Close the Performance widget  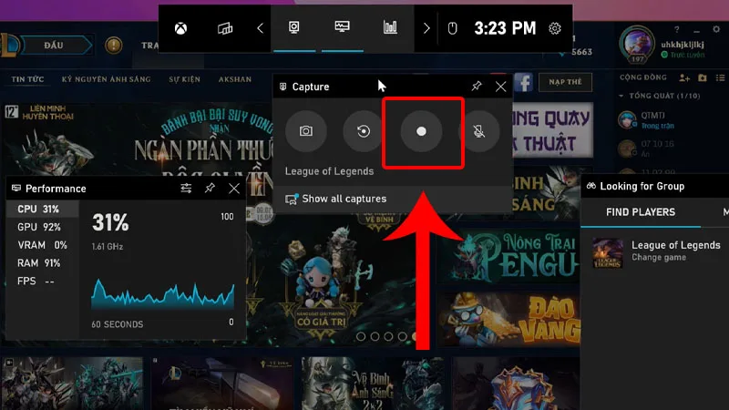click(234, 189)
